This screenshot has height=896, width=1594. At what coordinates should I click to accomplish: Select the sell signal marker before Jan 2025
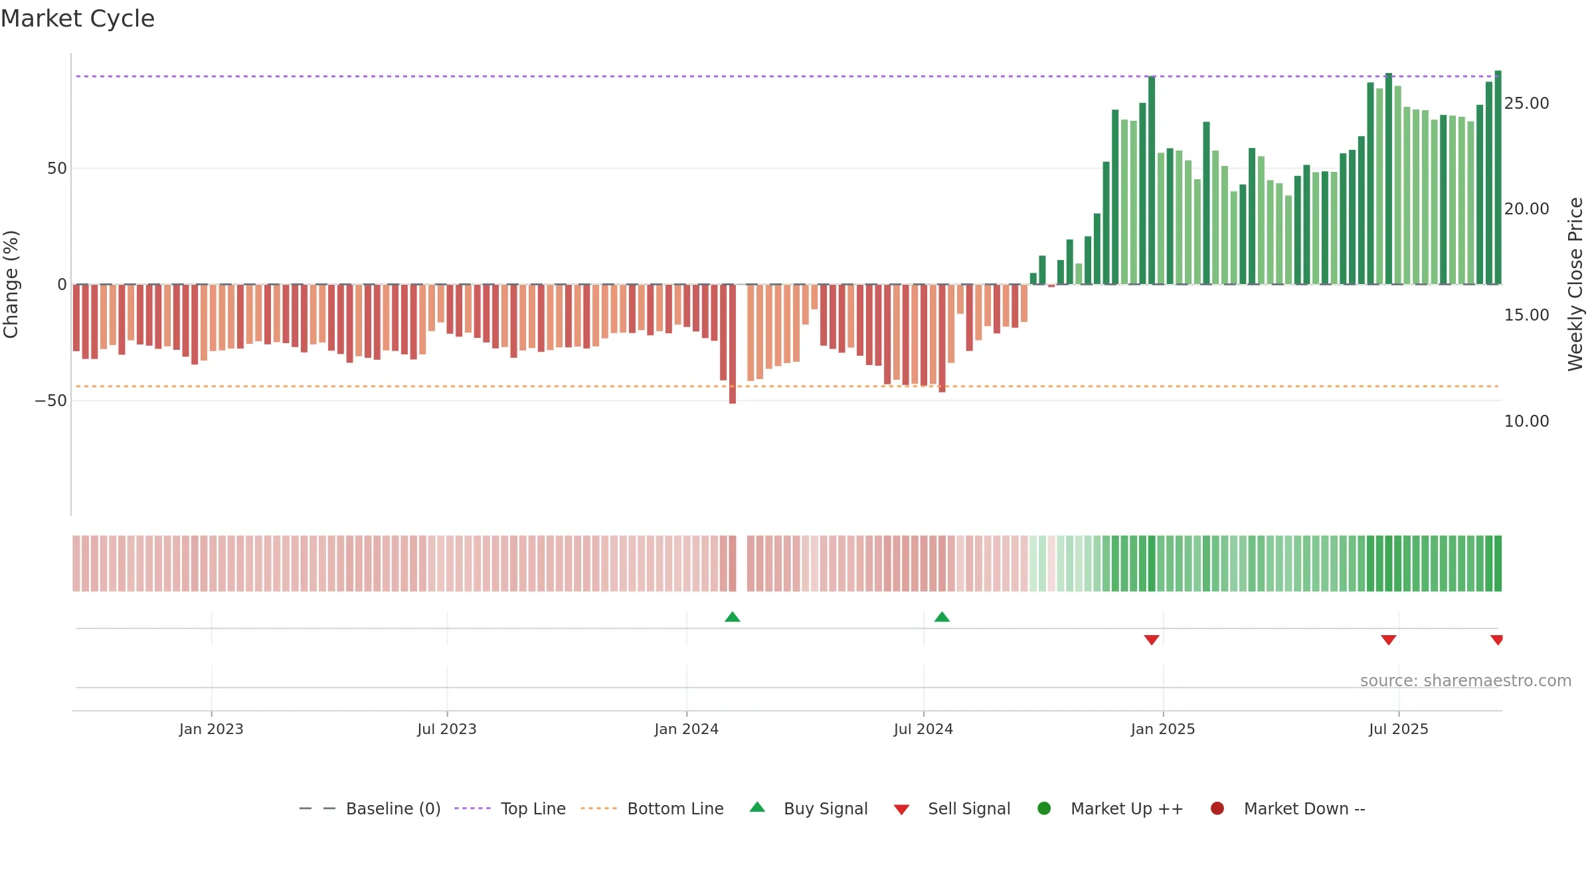pos(1152,640)
